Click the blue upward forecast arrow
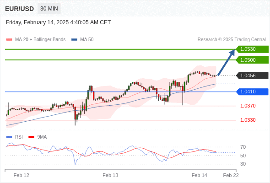Image resolution: width=270 pixels, height=183 pixels. coord(226,62)
